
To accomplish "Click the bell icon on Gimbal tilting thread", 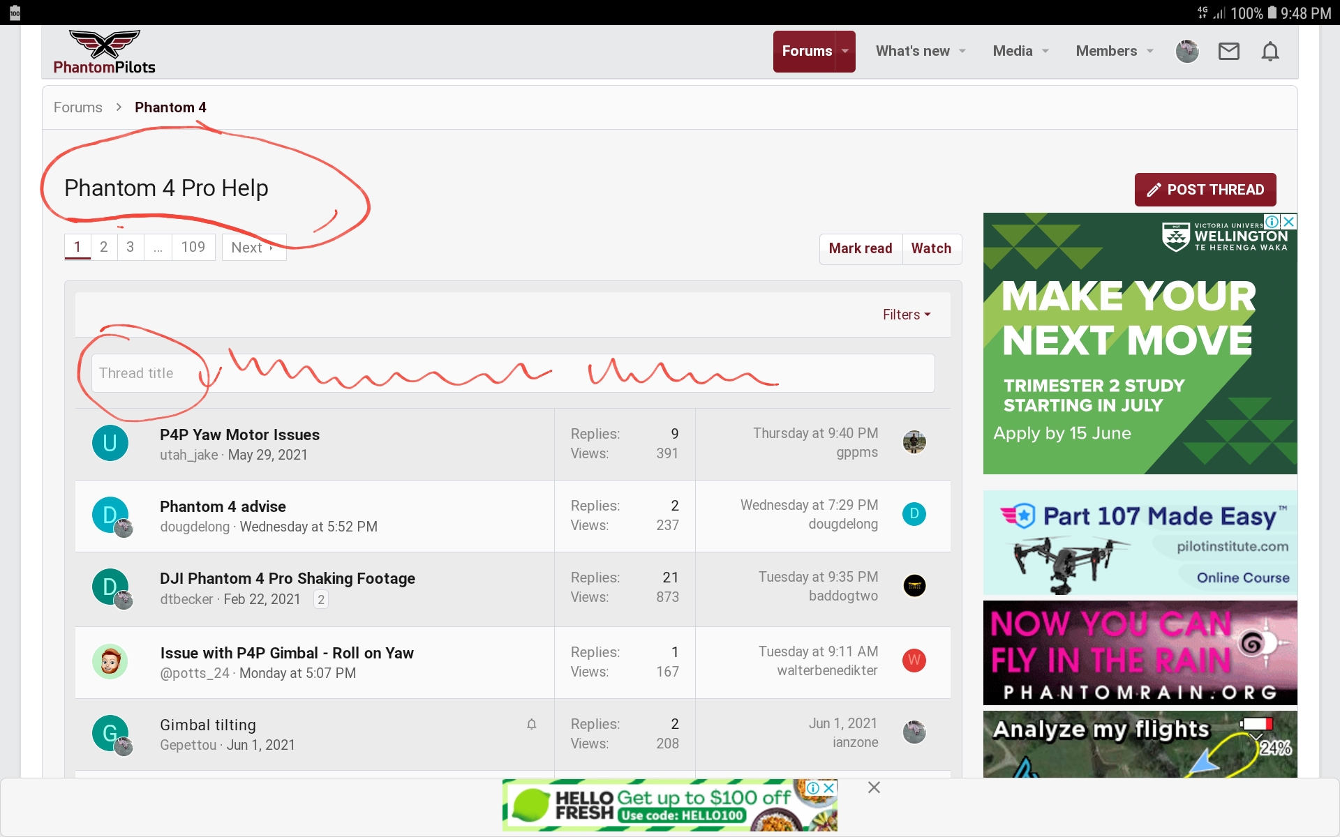I will (531, 724).
